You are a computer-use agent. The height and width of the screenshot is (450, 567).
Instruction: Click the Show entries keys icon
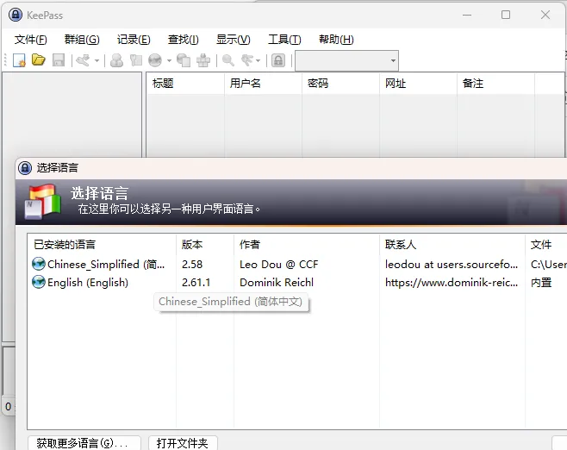(x=247, y=60)
